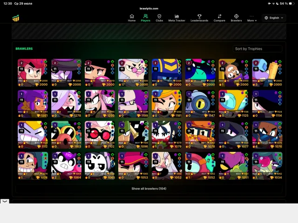The width and height of the screenshot is (298, 223).
Task: Open the brawler card with 1034 trophies
Action: coord(267,166)
